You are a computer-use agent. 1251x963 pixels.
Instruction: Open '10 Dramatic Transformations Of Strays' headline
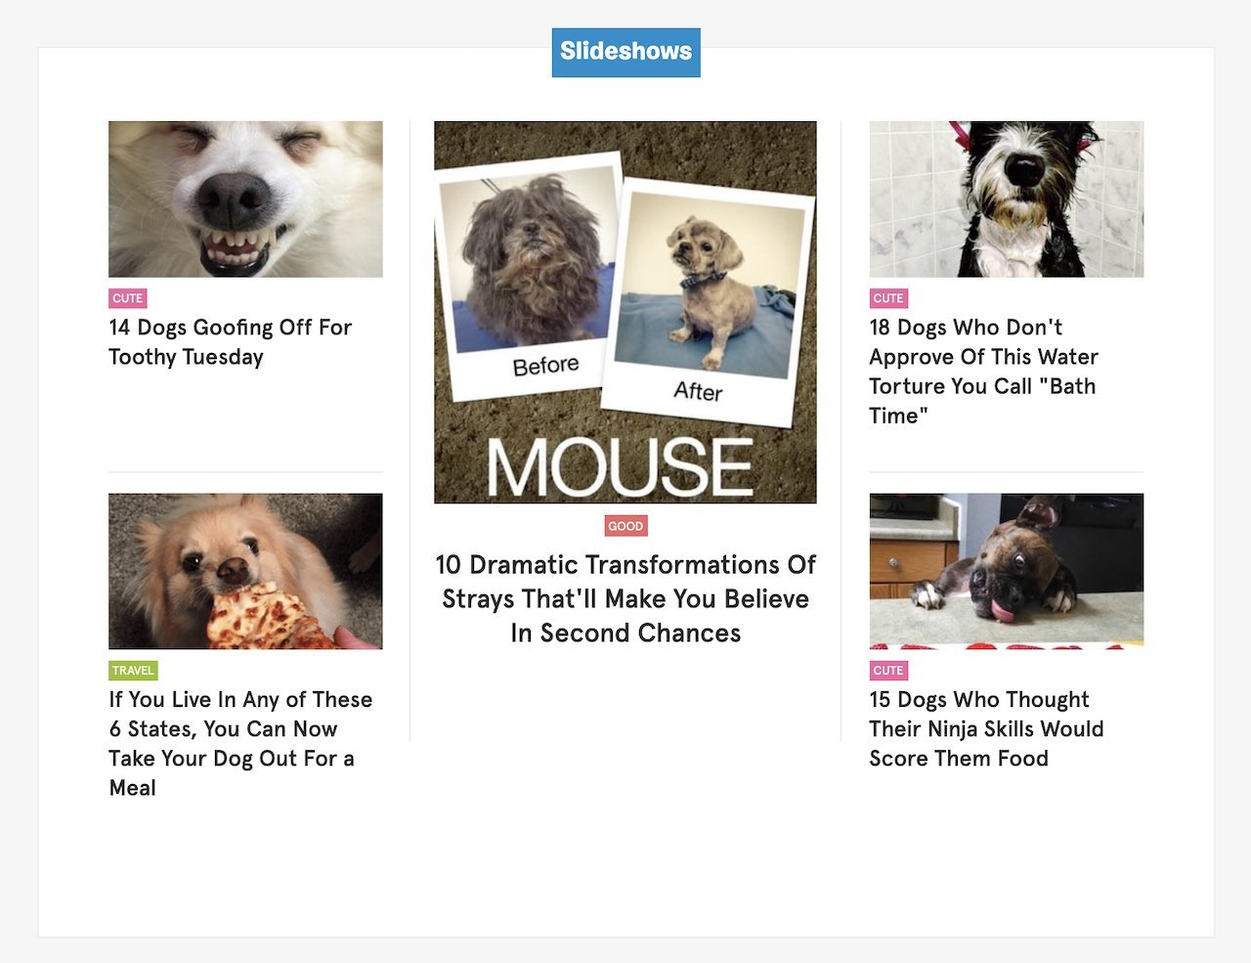coord(625,598)
